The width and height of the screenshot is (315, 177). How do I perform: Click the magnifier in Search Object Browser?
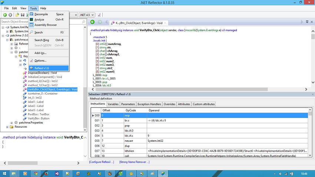[84, 22]
